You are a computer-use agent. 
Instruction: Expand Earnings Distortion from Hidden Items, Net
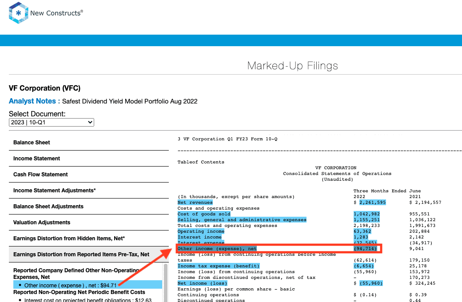89,238
